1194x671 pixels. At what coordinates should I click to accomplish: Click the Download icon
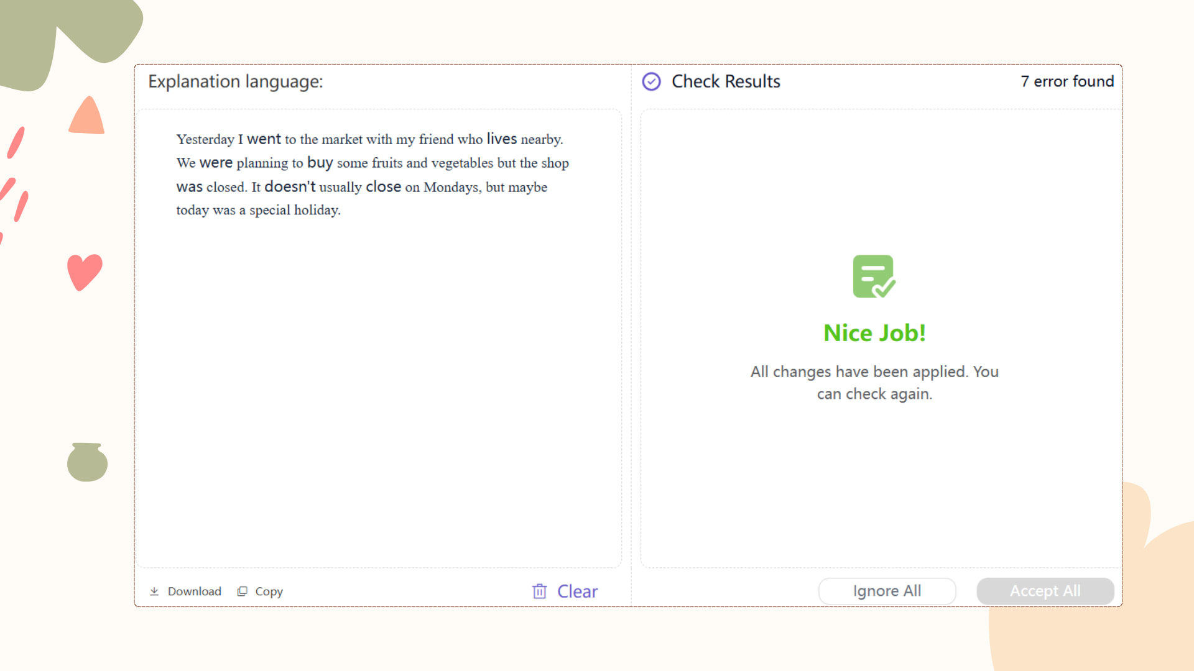[155, 591]
